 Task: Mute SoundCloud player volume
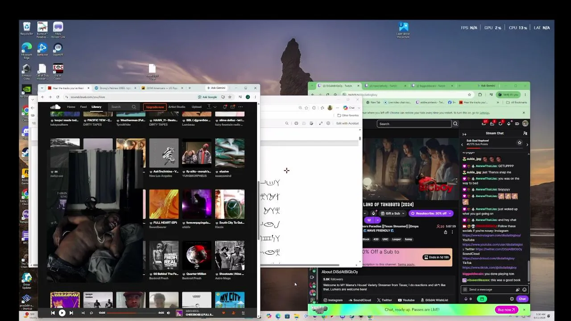[x=168, y=313]
